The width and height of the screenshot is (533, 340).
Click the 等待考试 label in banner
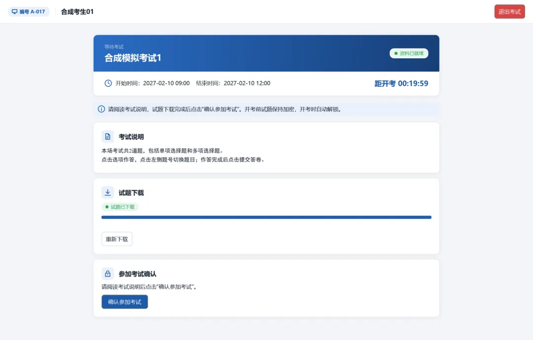click(114, 47)
